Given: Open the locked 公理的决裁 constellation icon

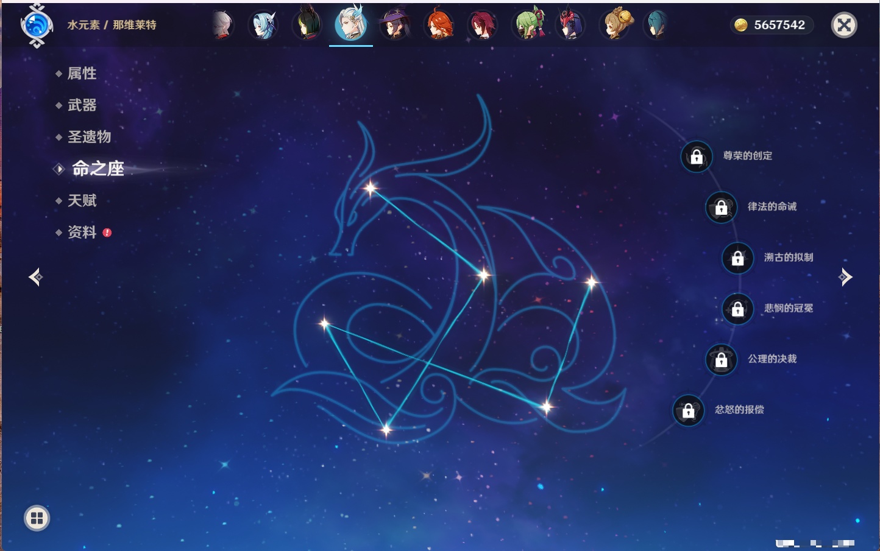Looking at the screenshot, I should (x=721, y=359).
